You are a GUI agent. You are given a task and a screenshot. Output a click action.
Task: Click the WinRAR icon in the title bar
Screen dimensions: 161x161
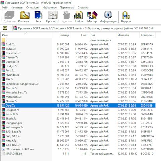point(2,2)
